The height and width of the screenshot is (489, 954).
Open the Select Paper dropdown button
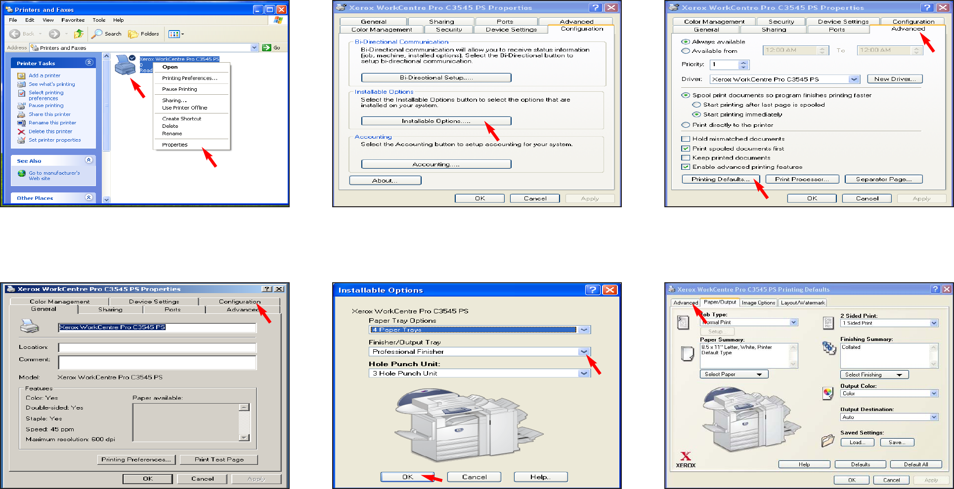(x=734, y=375)
